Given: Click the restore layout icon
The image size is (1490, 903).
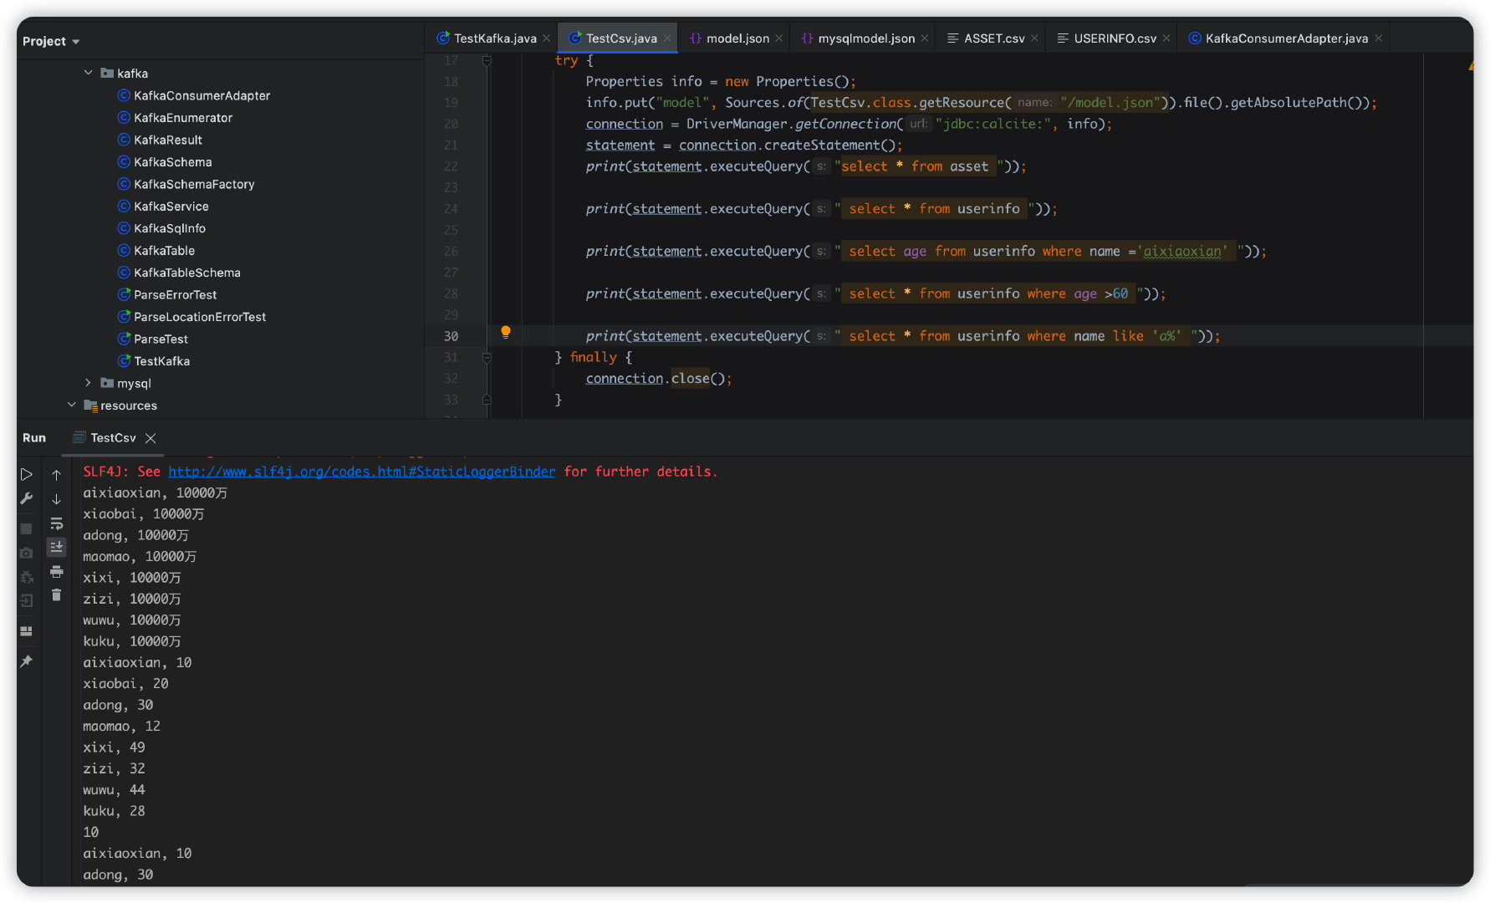Looking at the screenshot, I should tap(26, 631).
